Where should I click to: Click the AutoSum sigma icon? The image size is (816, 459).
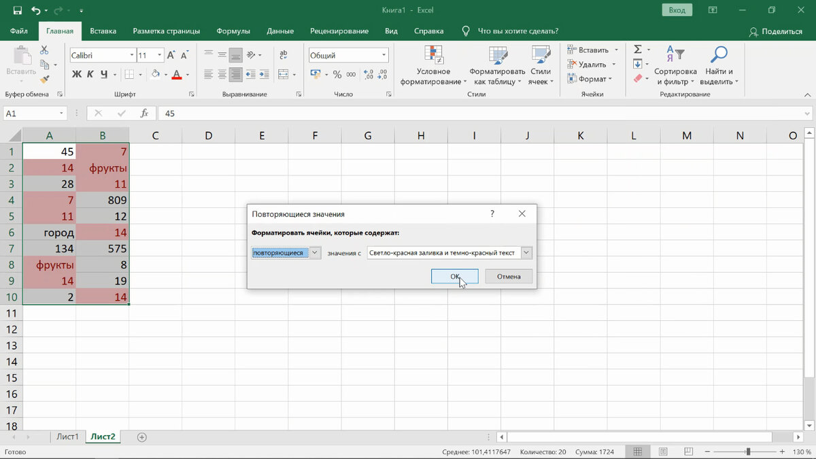(638, 50)
